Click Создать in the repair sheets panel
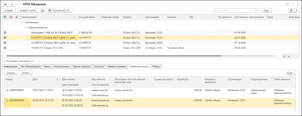Screen dimensions: 302x116 click(x=11, y=73)
